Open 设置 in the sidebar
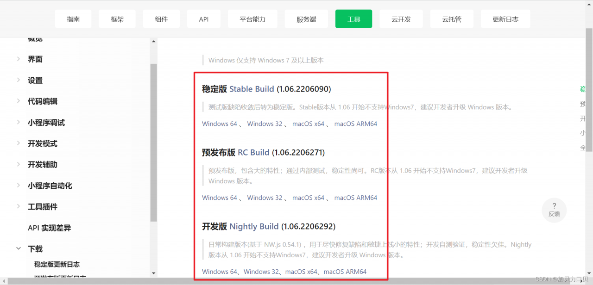593x285 pixels. coord(35,81)
